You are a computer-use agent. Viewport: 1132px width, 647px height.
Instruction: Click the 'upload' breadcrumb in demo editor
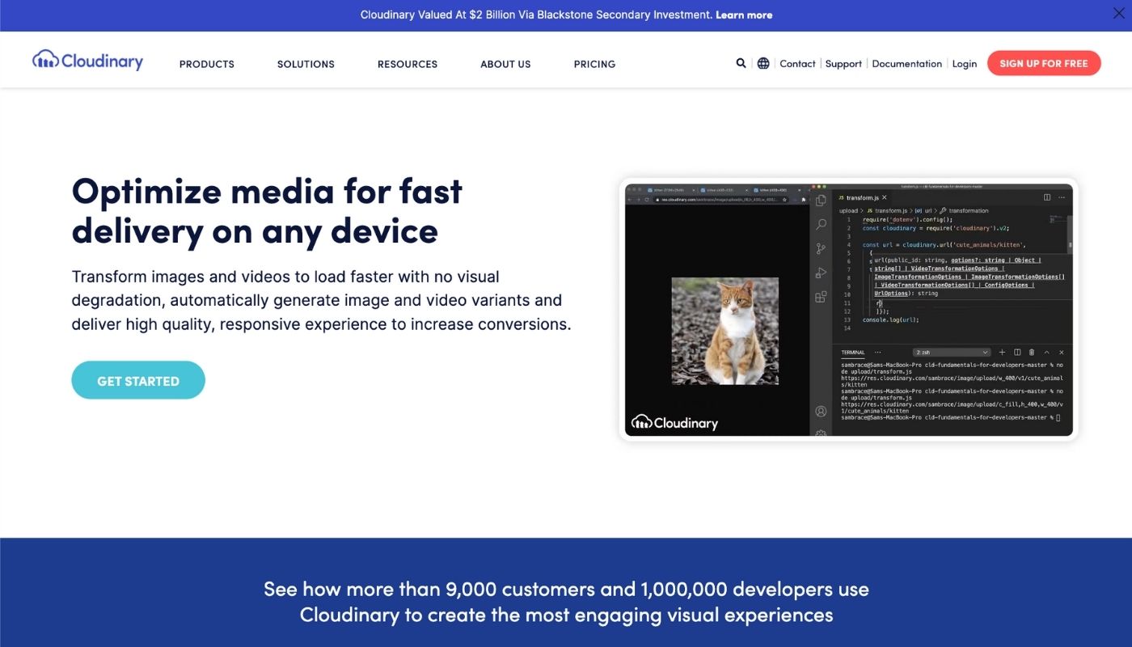coord(848,210)
